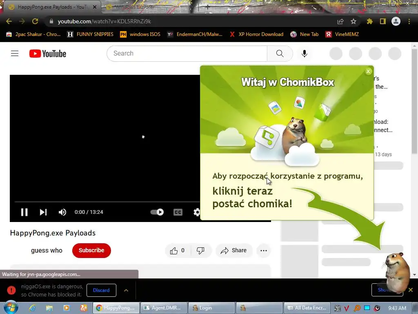418x314 pixels.
Task: Click the danger alert icon in downloads bar
Action: click(11, 290)
